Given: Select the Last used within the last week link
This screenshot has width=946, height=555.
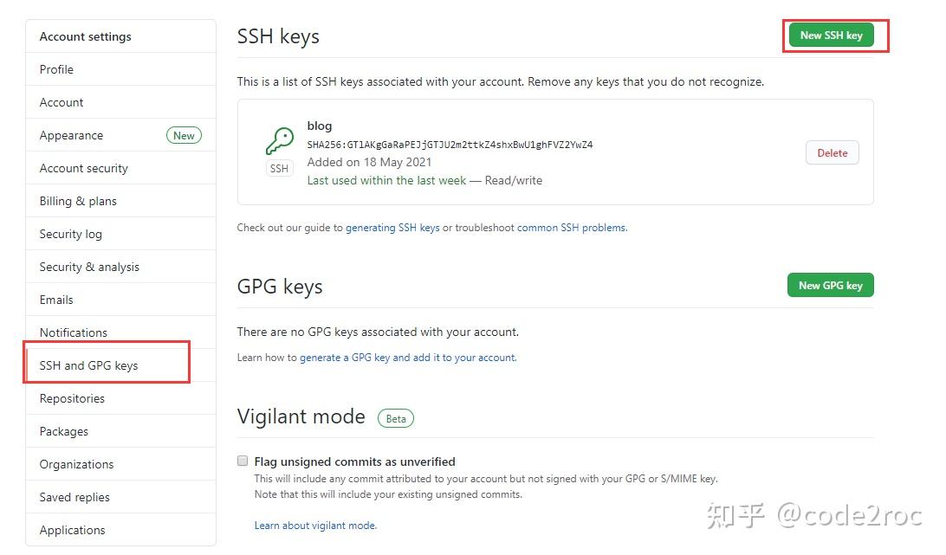Looking at the screenshot, I should (386, 180).
